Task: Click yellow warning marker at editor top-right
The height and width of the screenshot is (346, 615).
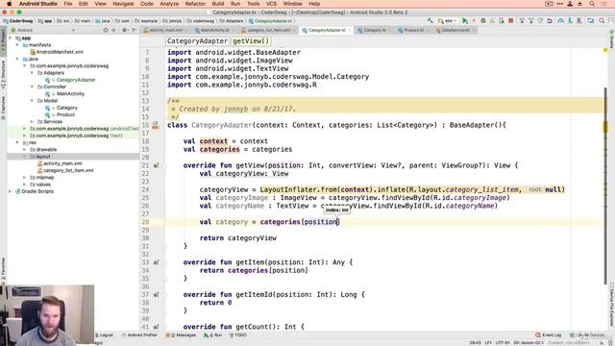Action: (x=605, y=50)
